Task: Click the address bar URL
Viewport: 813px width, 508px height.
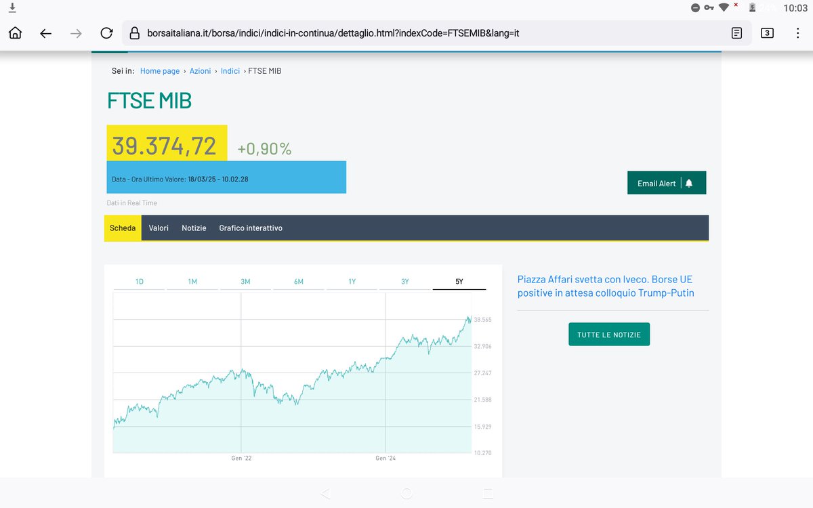Action: (x=333, y=33)
